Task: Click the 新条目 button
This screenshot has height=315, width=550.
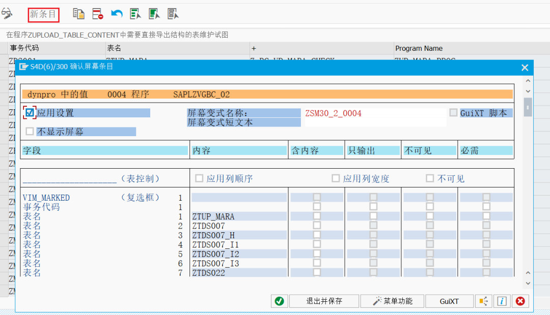Action: pos(43,14)
